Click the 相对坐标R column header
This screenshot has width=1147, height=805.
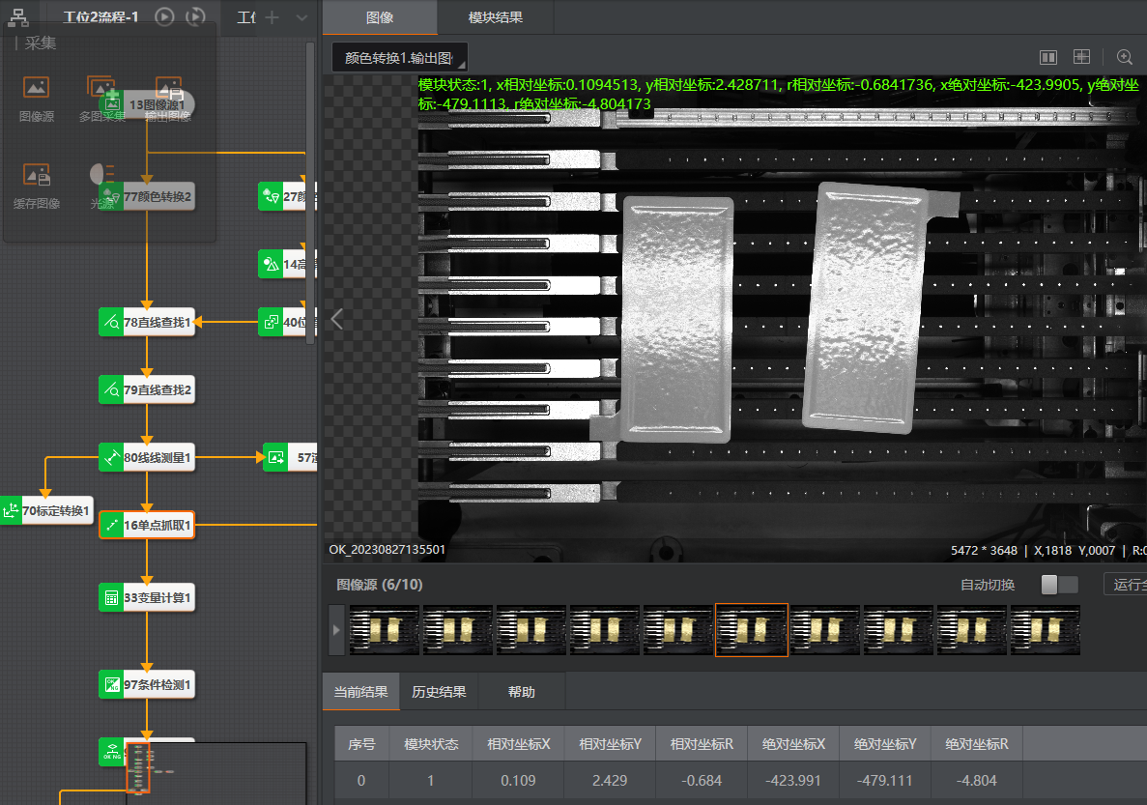point(702,743)
